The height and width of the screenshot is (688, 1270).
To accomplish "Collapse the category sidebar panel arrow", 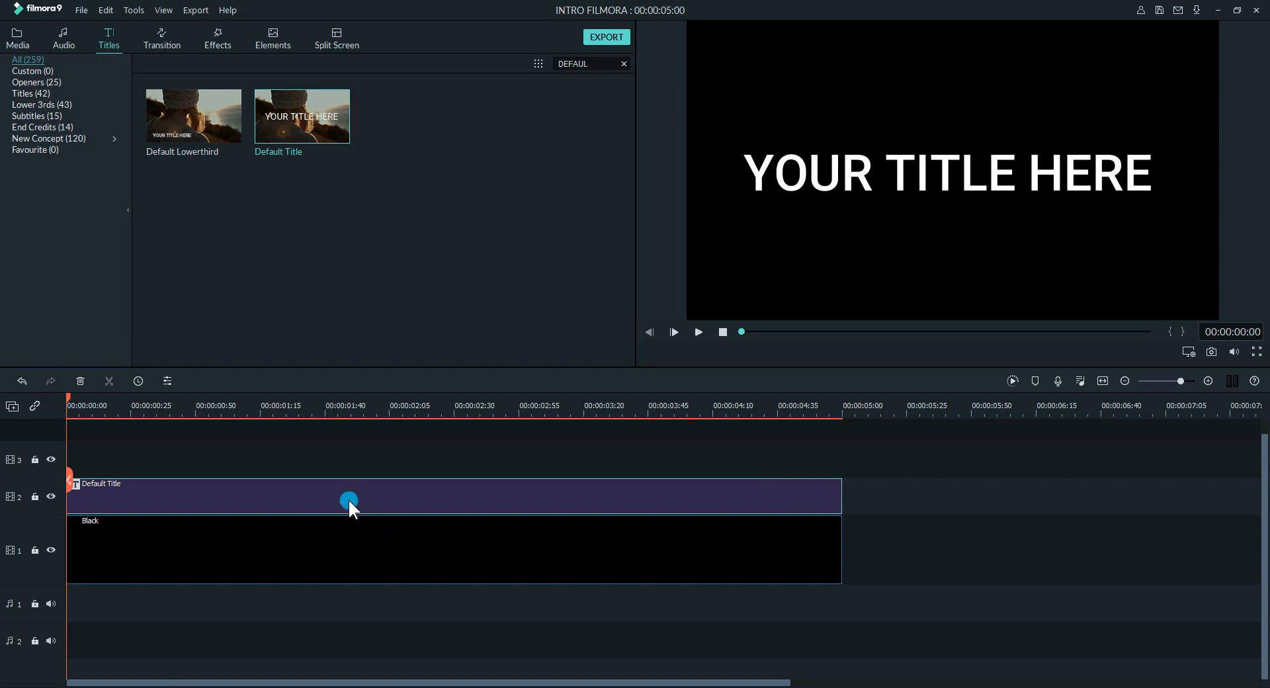I will (x=128, y=210).
